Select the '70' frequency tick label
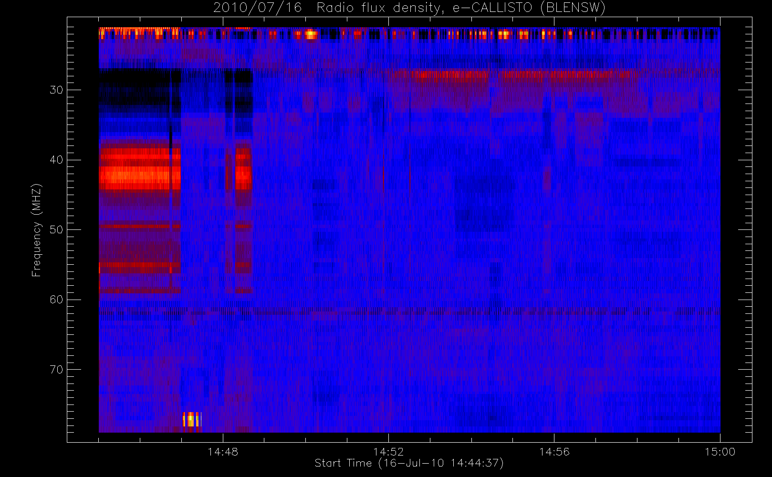This screenshot has width=772, height=477. 56,370
